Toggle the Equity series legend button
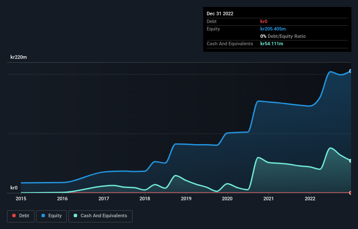The height and width of the screenshot is (229, 358). 51,216
